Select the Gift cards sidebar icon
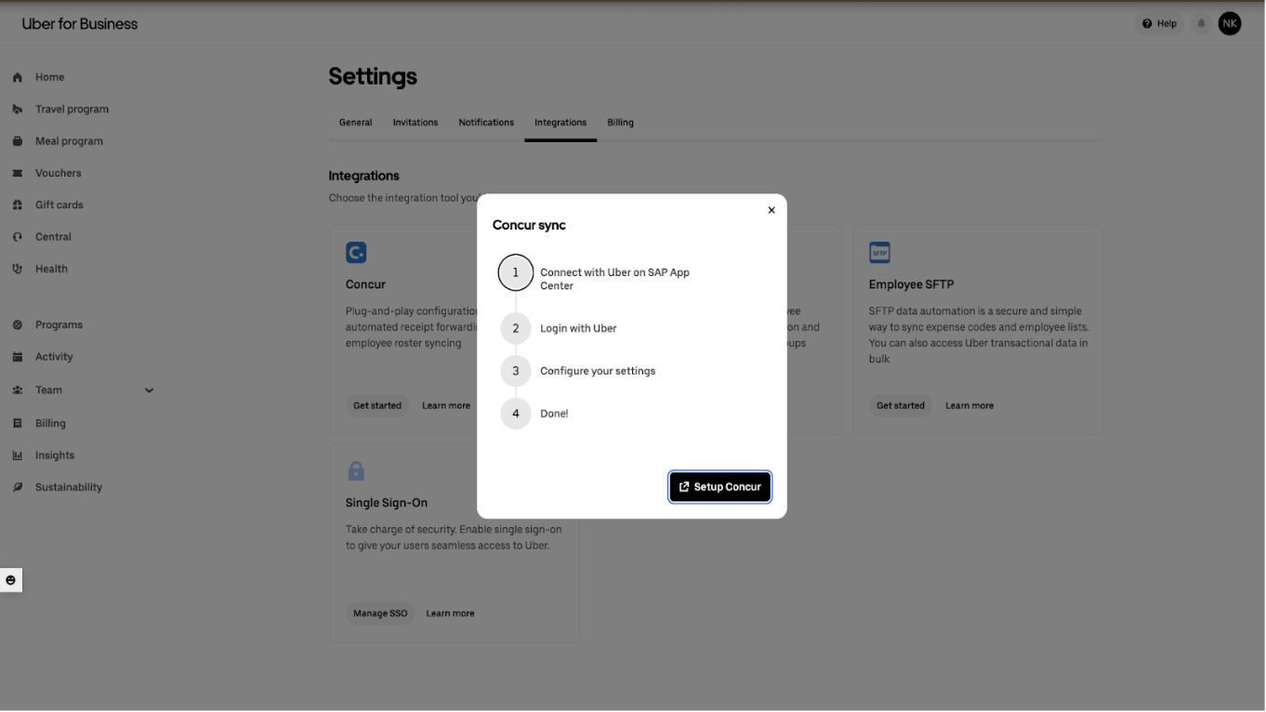 tap(17, 204)
